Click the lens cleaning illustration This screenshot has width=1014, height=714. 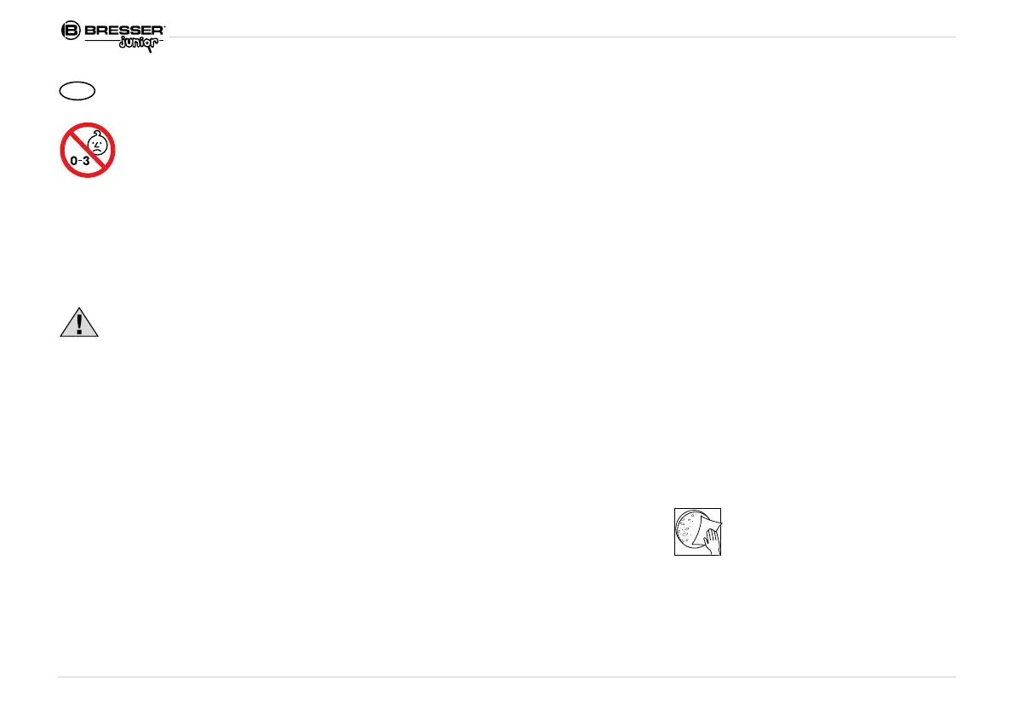click(697, 532)
